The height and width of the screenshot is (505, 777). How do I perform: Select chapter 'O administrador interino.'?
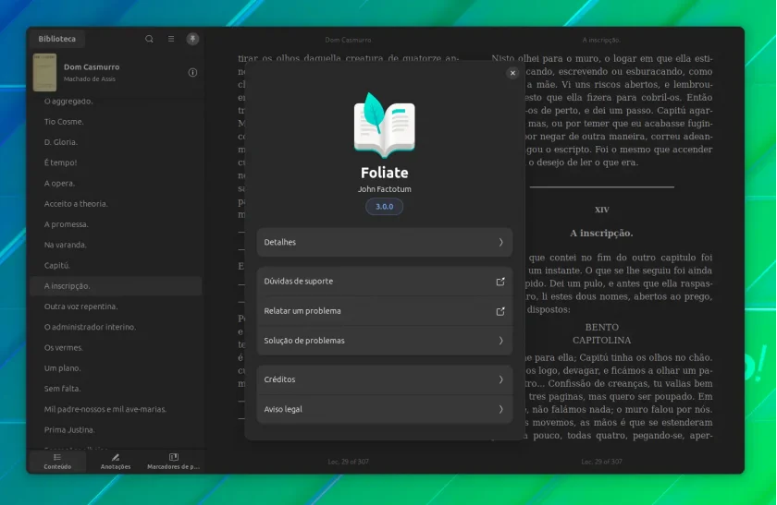(116, 327)
